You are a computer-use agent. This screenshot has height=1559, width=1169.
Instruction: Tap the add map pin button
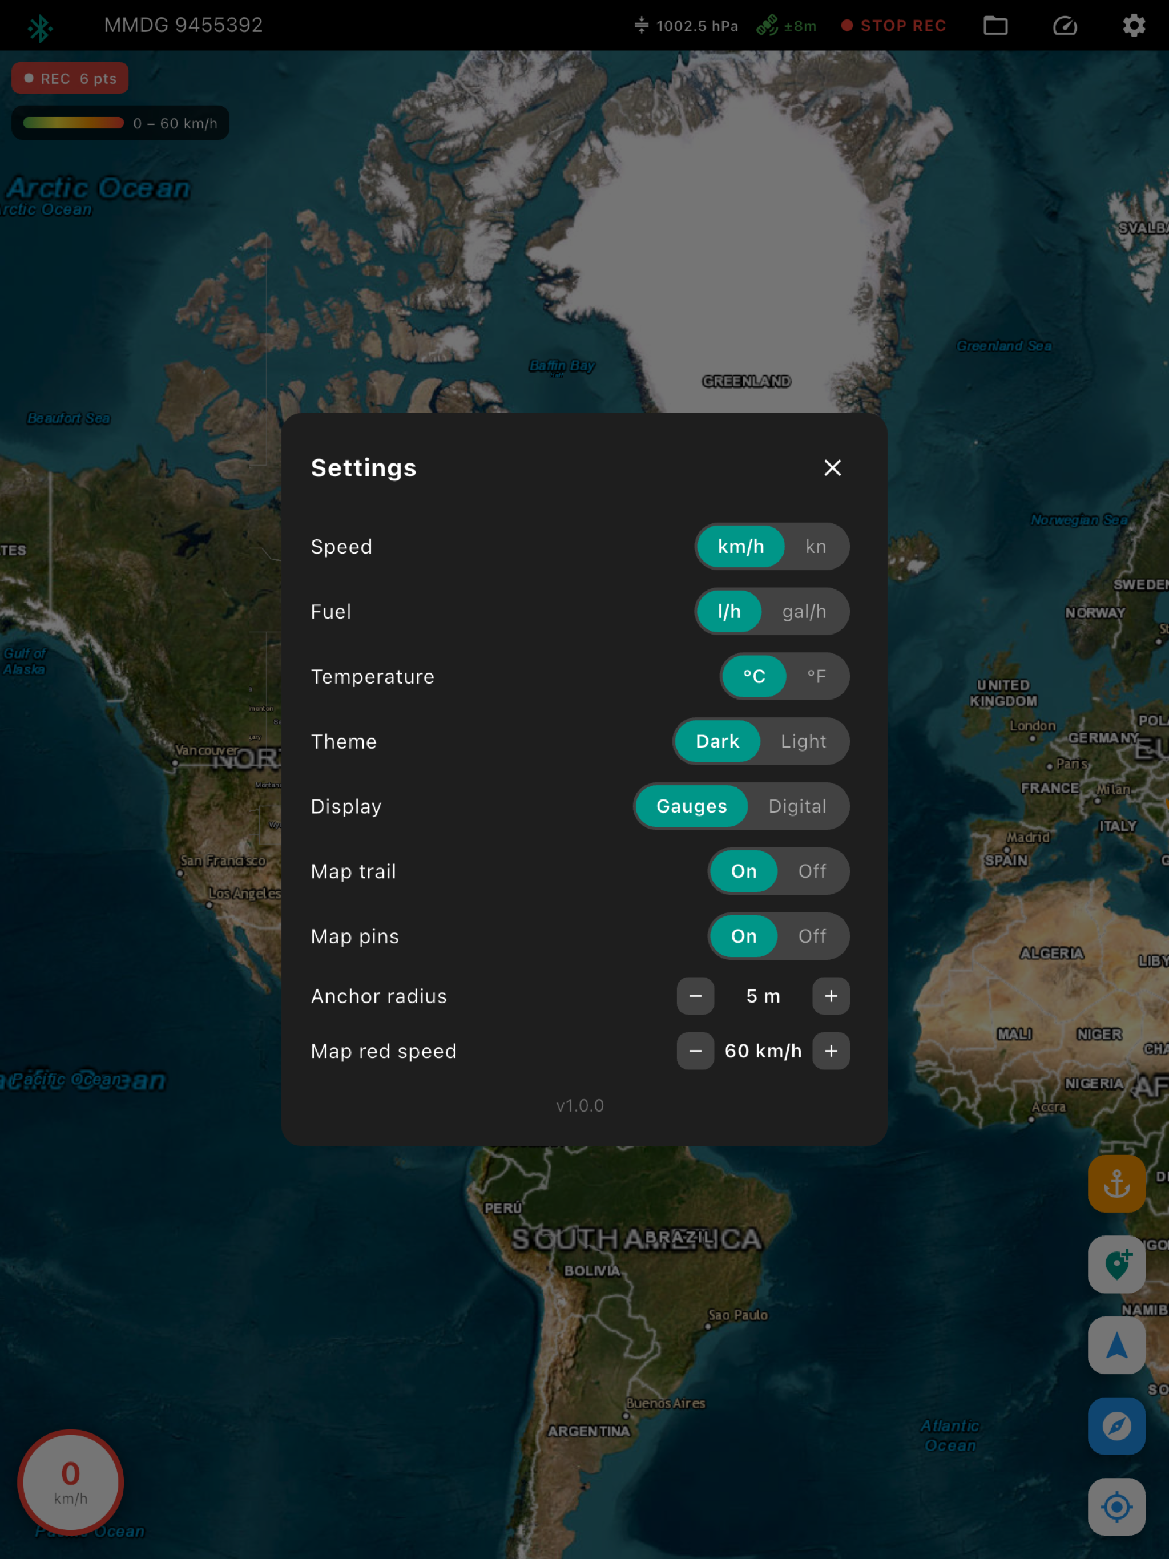(1116, 1265)
